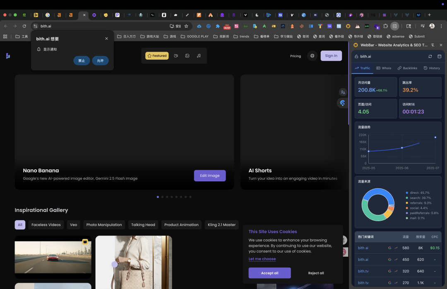
Task: Open the red sports car gallery thumbnail
Action: pos(53,257)
